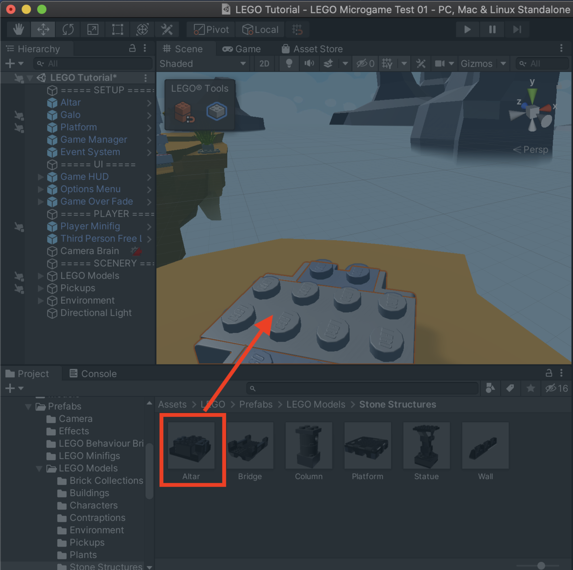Open Altar prefab chevron

(x=149, y=103)
